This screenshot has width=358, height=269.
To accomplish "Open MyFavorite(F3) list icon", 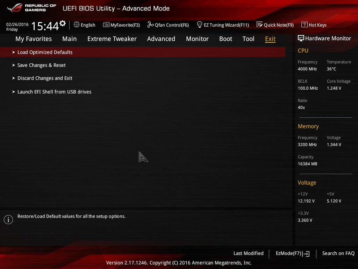I will [106, 25].
